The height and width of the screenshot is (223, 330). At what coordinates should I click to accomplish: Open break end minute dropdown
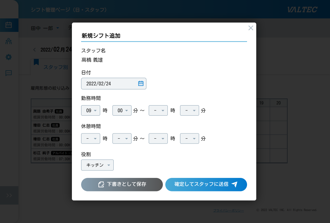pos(190,139)
